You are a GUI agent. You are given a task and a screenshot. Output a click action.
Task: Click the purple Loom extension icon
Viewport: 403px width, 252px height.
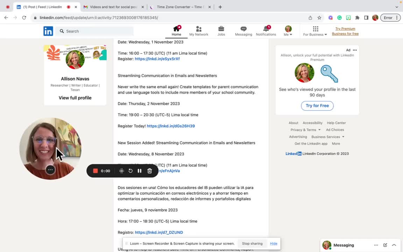(x=331, y=18)
